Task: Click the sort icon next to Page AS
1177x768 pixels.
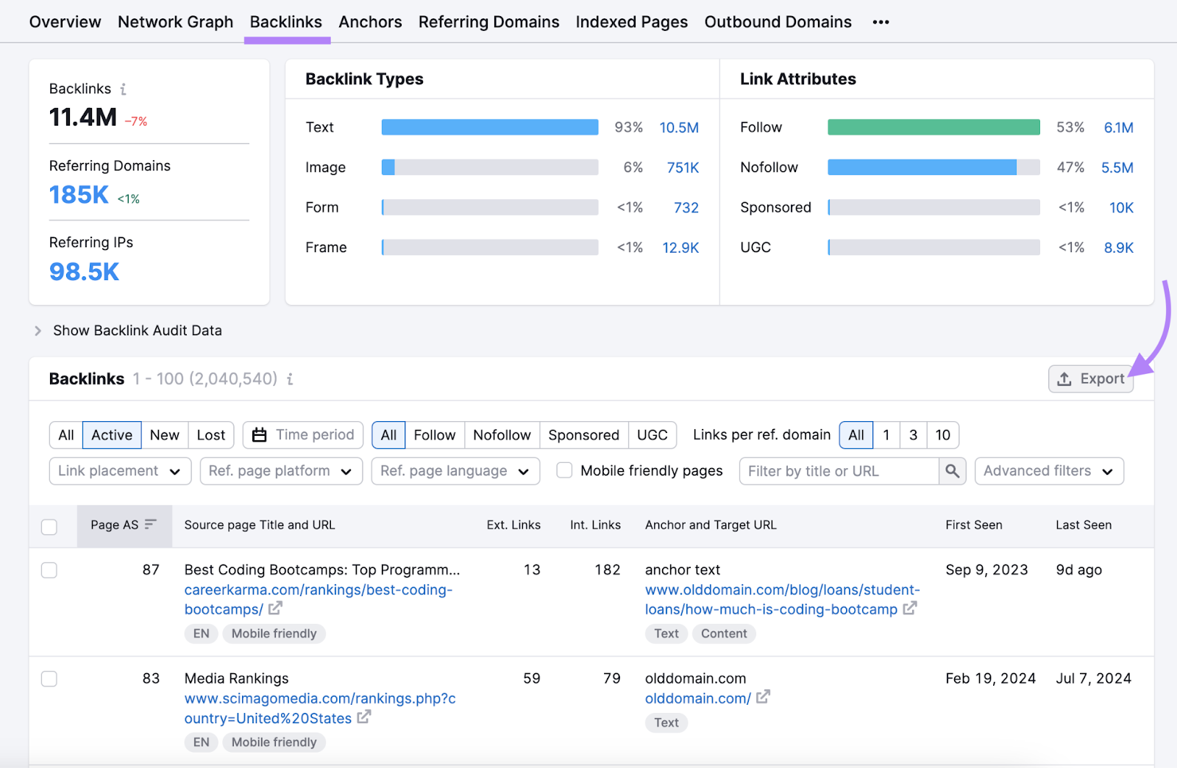Action: coord(149,525)
